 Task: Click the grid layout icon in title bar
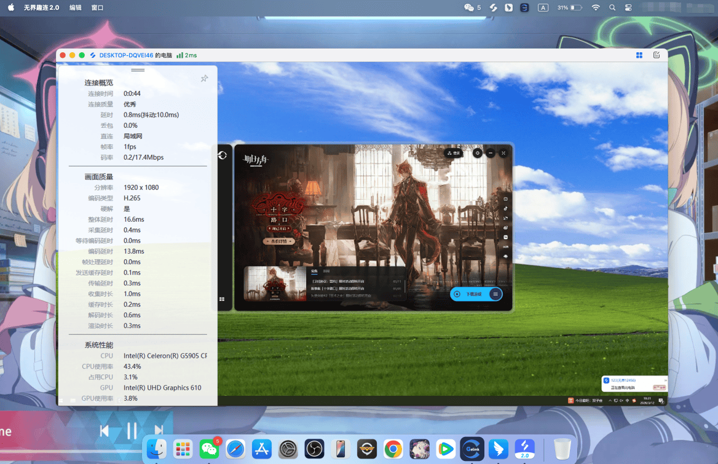639,55
